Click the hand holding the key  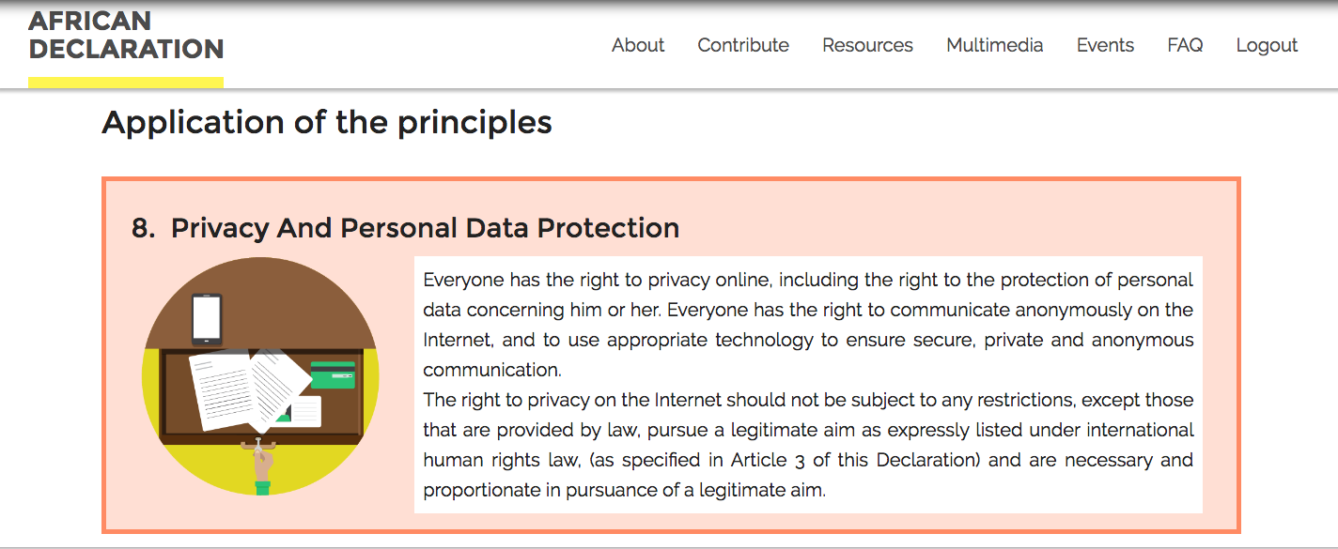click(x=262, y=467)
